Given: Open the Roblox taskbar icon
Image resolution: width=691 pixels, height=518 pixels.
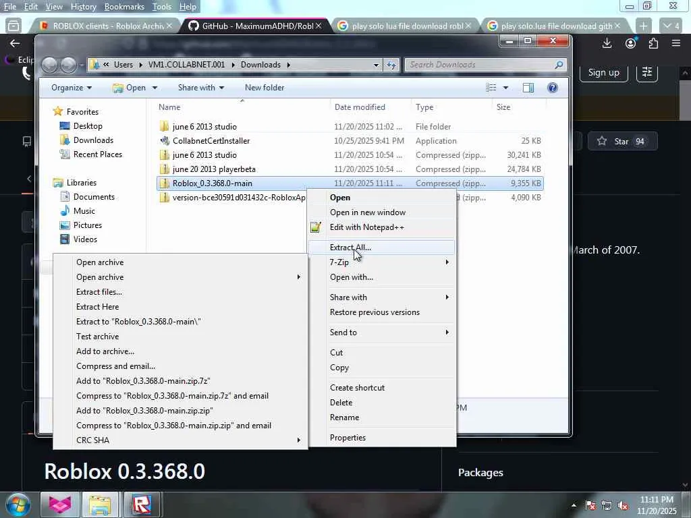Looking at the screenshot, I should pos(142,505).
